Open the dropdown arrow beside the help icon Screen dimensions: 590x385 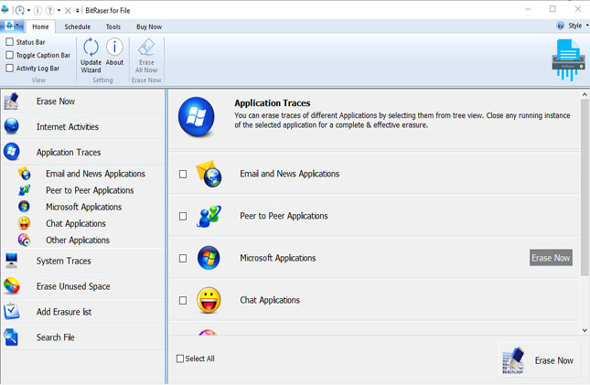(x=59, y=11)
